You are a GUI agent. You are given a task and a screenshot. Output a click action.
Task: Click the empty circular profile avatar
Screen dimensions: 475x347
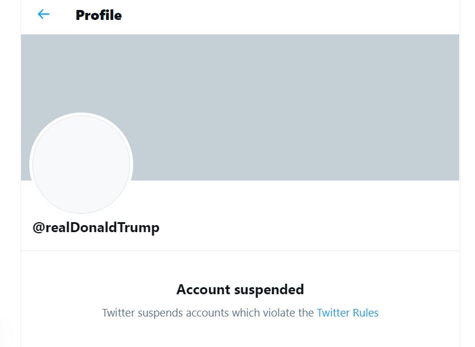pyautogui.click(x=81, y=164)
